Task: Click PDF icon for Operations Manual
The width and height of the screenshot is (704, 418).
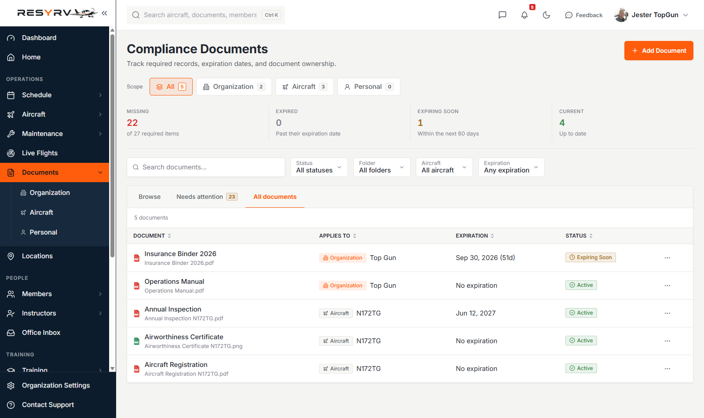Action: (136, 286)
